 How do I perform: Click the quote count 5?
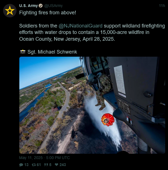click(50, 165)
